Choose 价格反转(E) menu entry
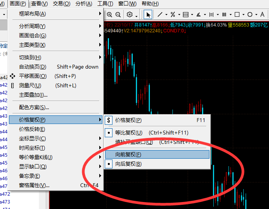269x209 pixels. [56, 129]
